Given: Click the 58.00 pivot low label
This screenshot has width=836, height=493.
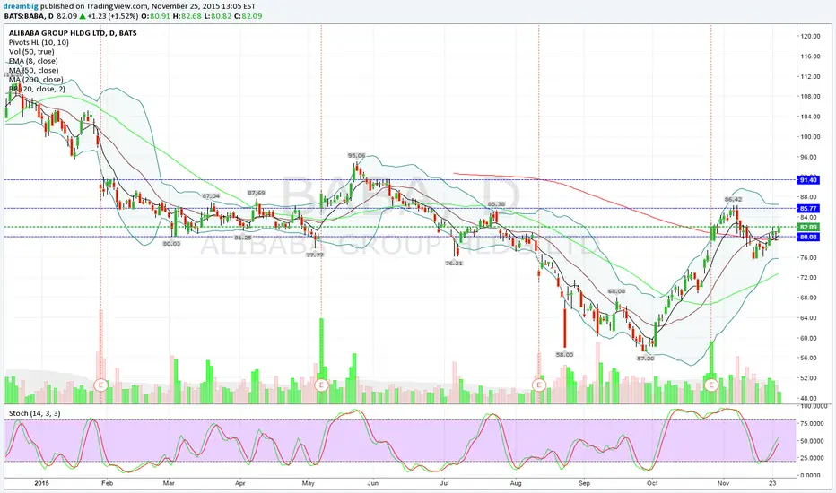Looking at the screenshot, I should [x=564, y=354].
